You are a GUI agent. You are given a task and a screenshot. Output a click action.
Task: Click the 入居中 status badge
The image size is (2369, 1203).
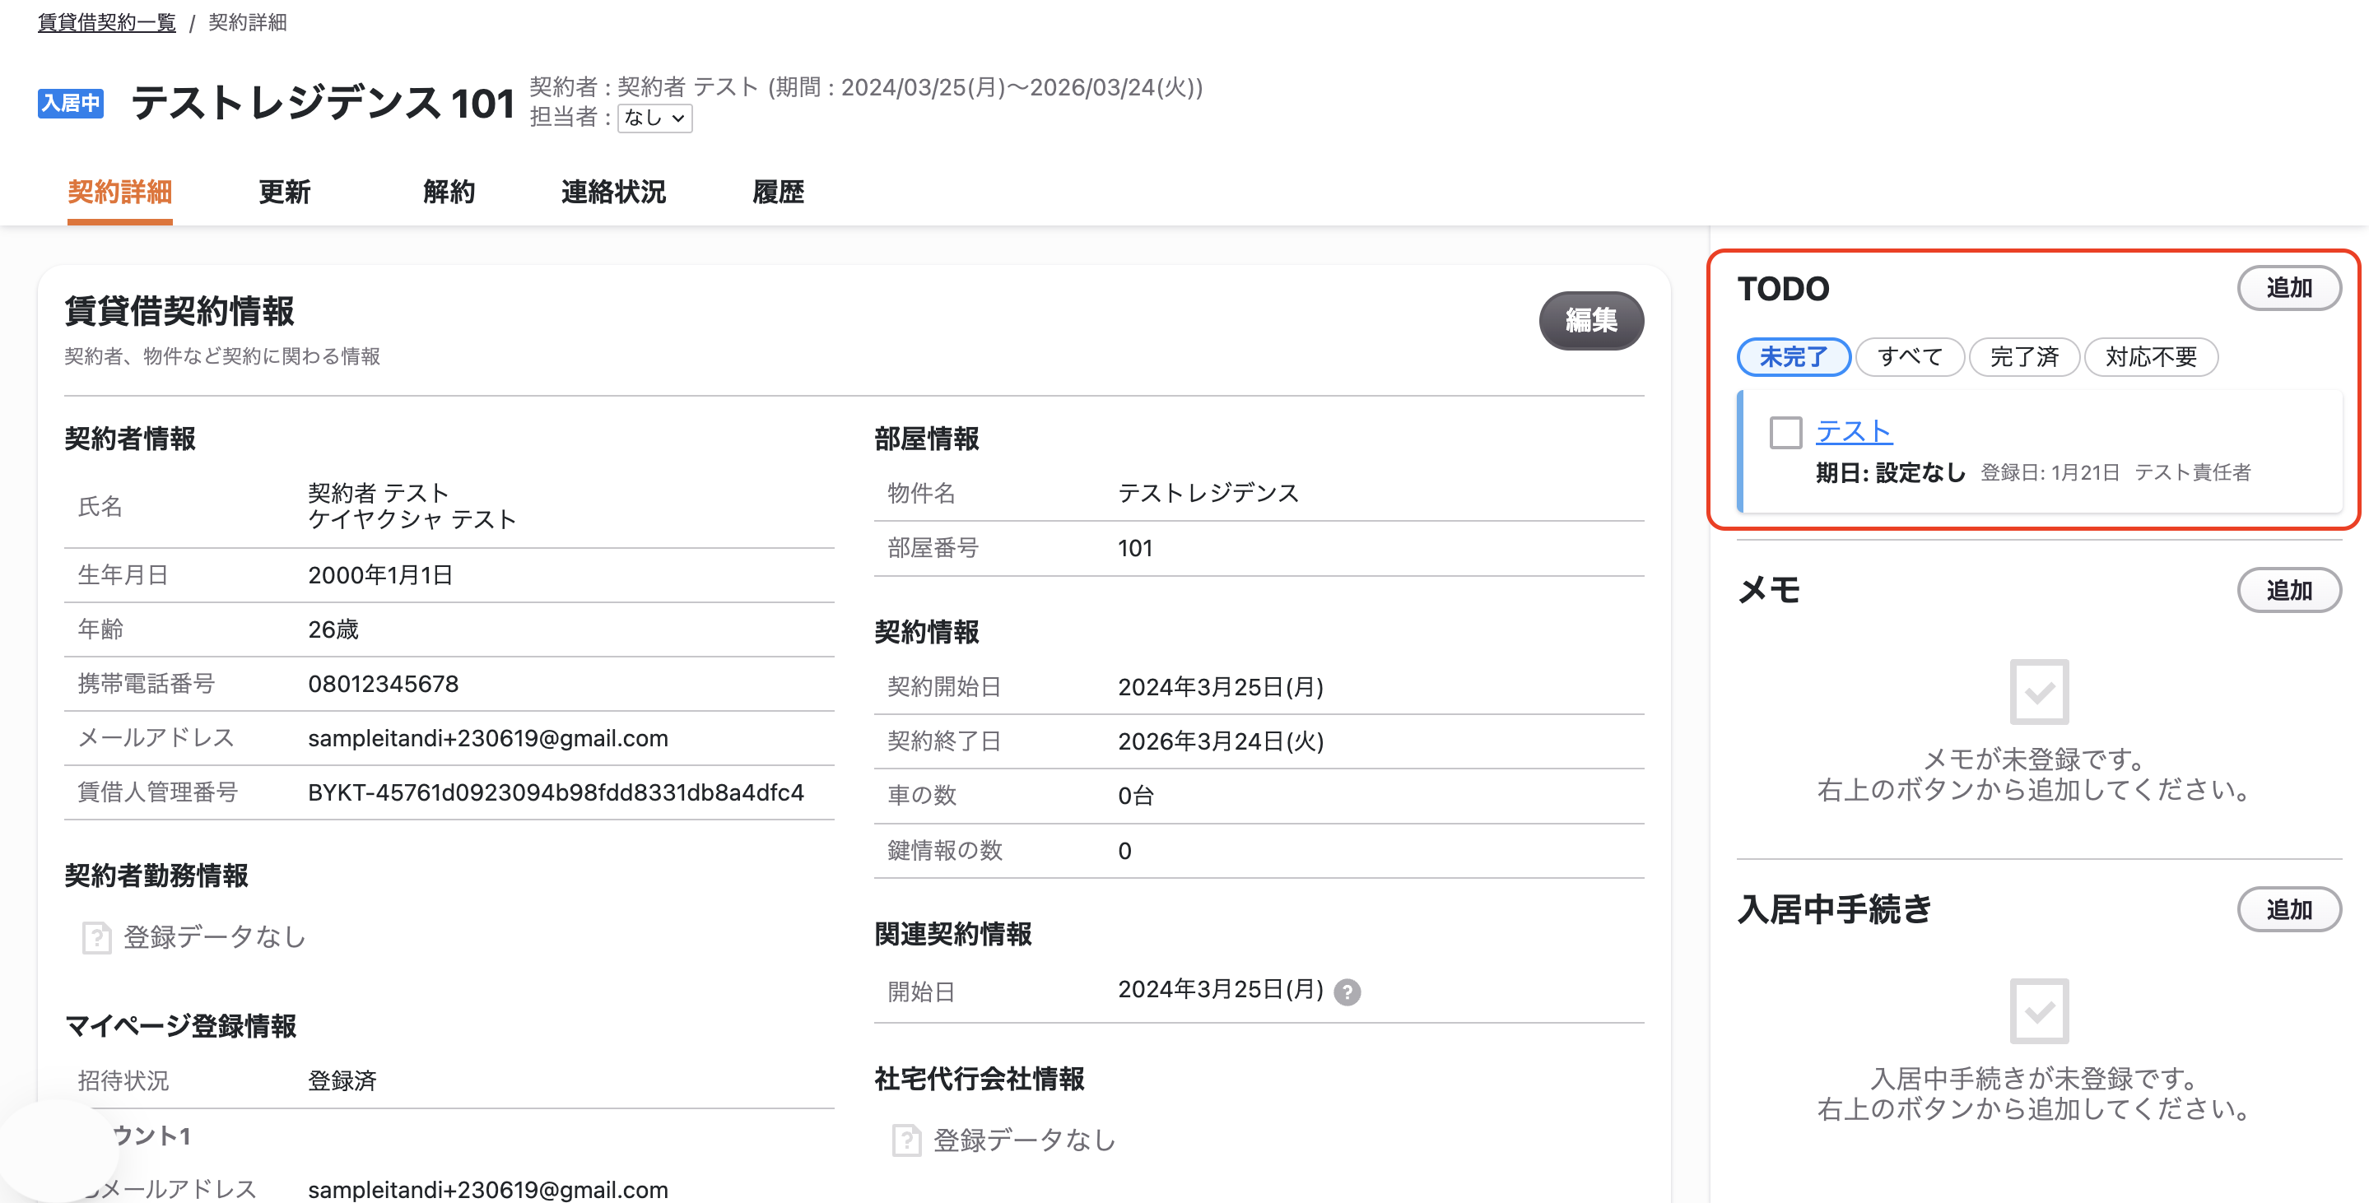[x=71, y=103]
